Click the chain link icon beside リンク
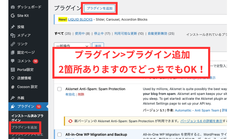Image resolution: width=241 pixels, height=139 pixels. point(13,44)
